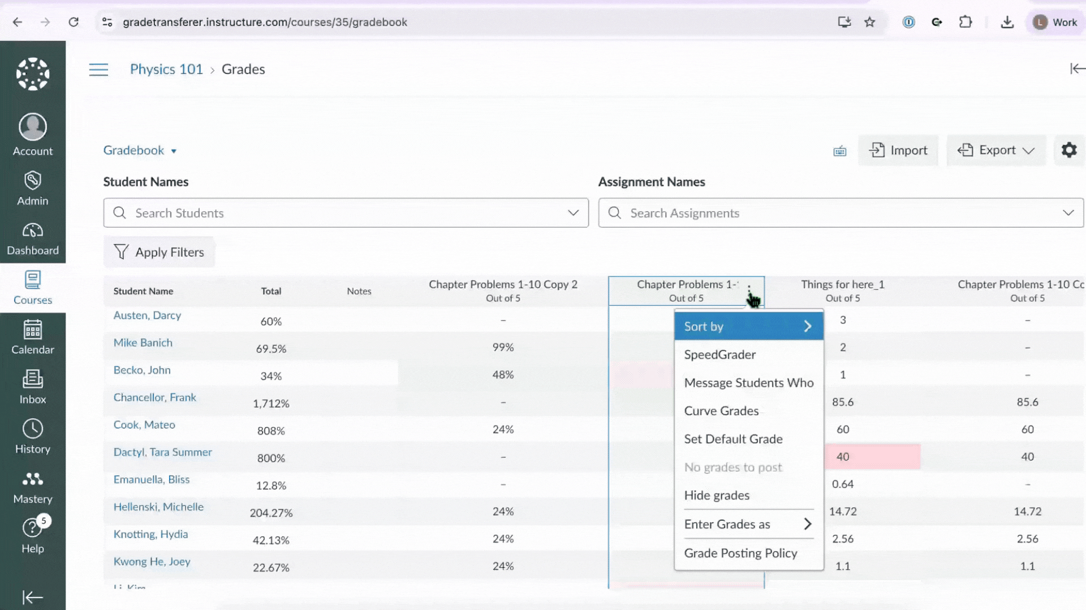Screen dimensions: 1086x610
Task: Open student Chancellor, Frank link
Action: [x=154, y=397]
